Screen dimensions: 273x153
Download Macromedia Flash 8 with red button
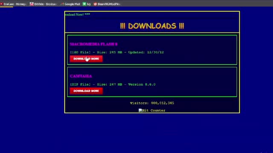point(86,59)
